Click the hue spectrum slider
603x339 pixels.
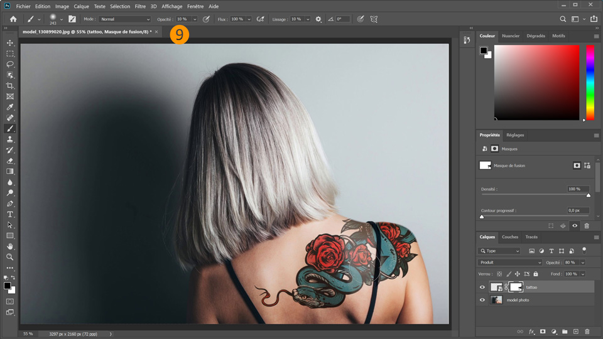tap(590, 82)
